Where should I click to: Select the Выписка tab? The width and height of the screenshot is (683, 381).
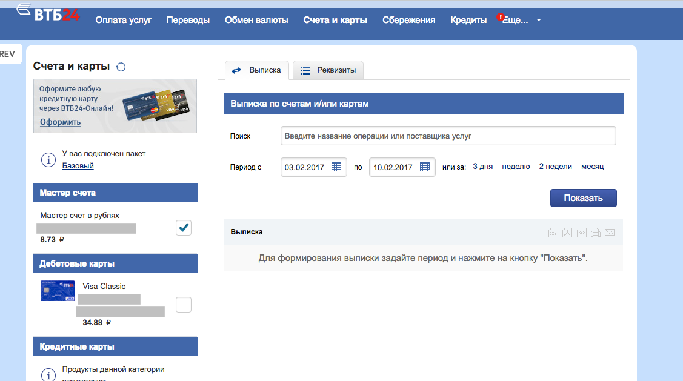tap(257, 70)
